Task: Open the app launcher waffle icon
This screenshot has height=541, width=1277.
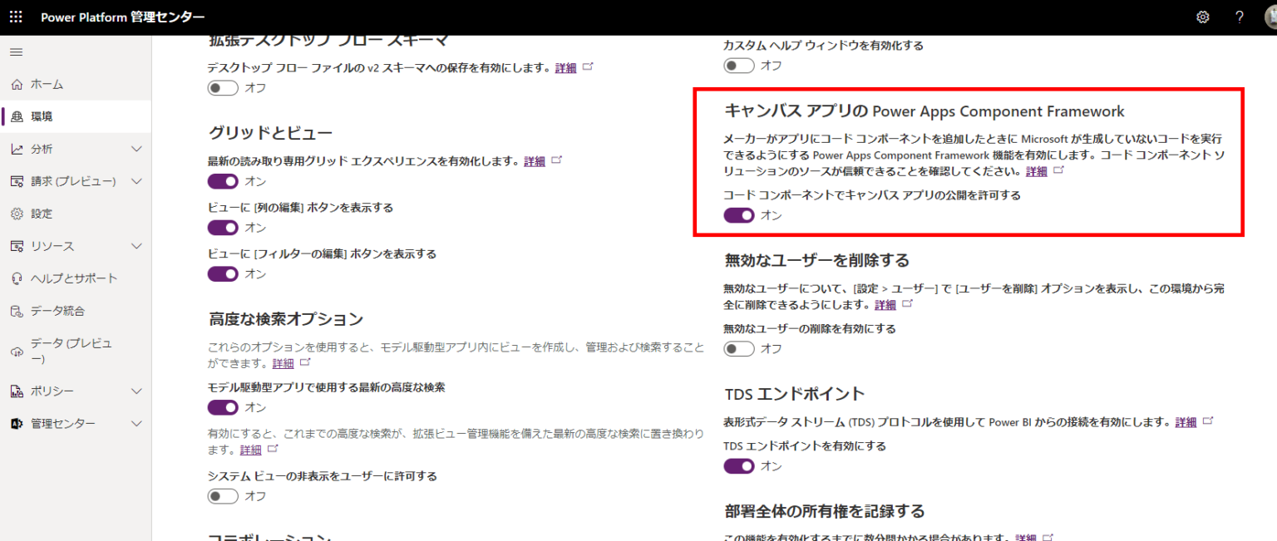Action: click(x=16, y=17)
